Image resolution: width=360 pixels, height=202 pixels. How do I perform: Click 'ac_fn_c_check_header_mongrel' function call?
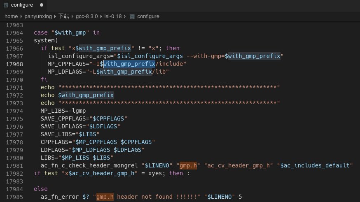click(x=89, y=165)
